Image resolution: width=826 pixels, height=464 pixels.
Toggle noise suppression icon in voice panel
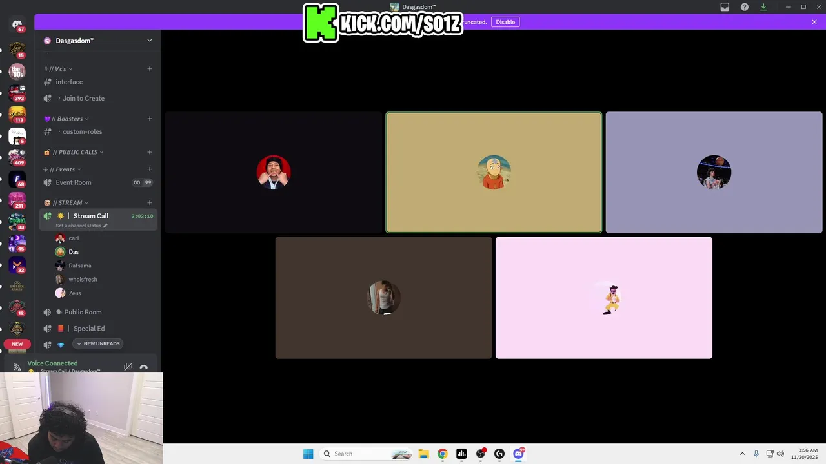(x=128, y=367)
